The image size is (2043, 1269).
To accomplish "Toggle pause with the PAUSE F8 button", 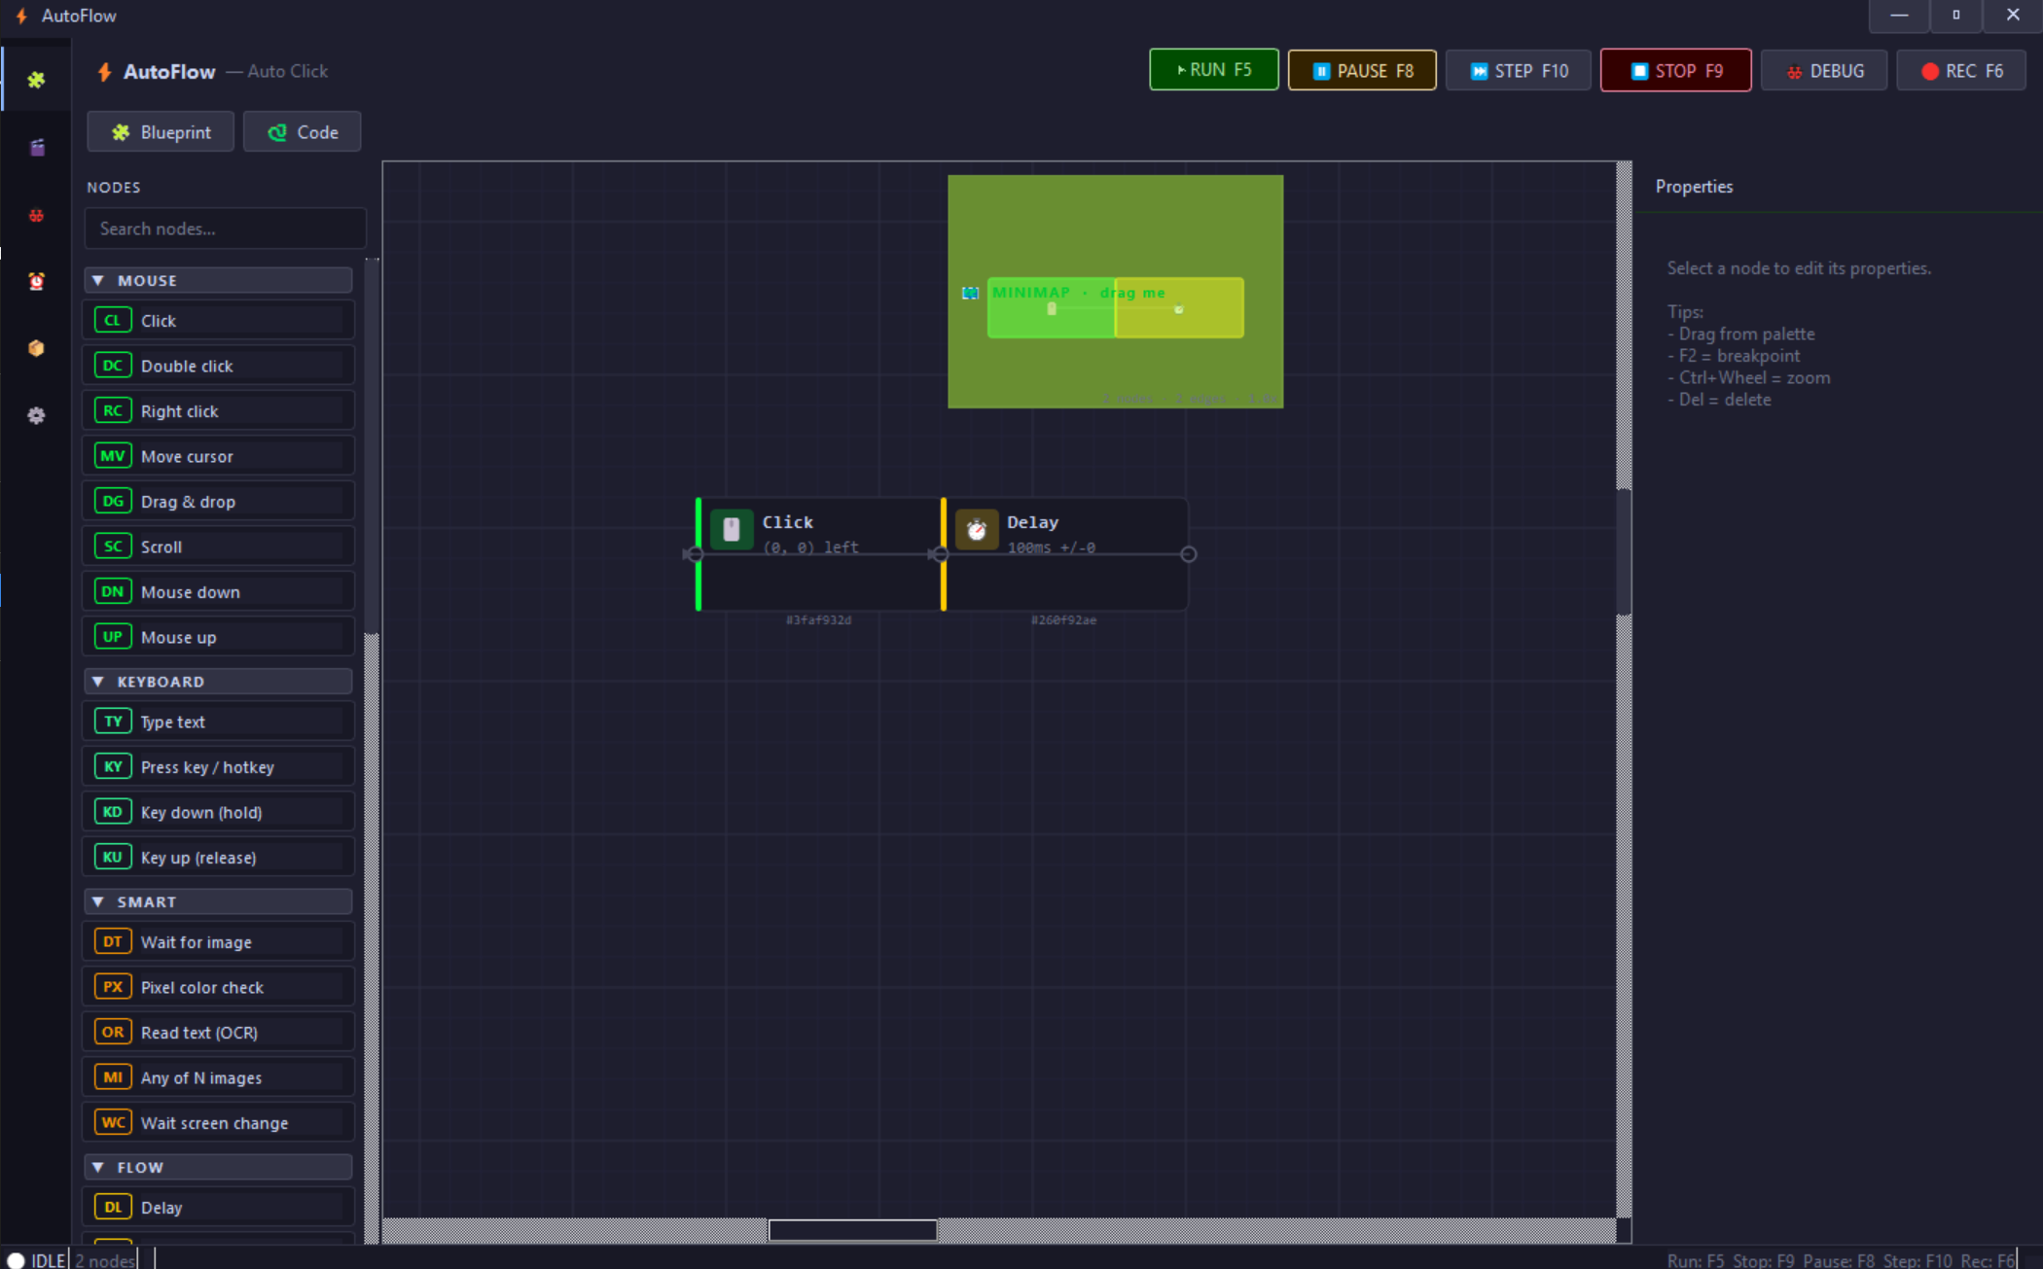I will [x=1361, y=70].
